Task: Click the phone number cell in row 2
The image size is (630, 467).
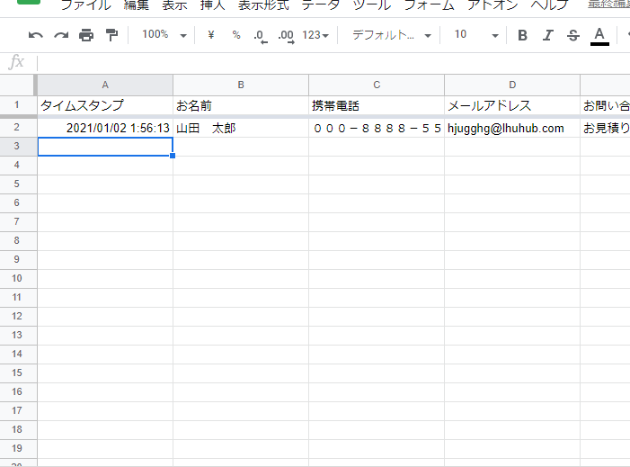Action: [x=377, y=128]
